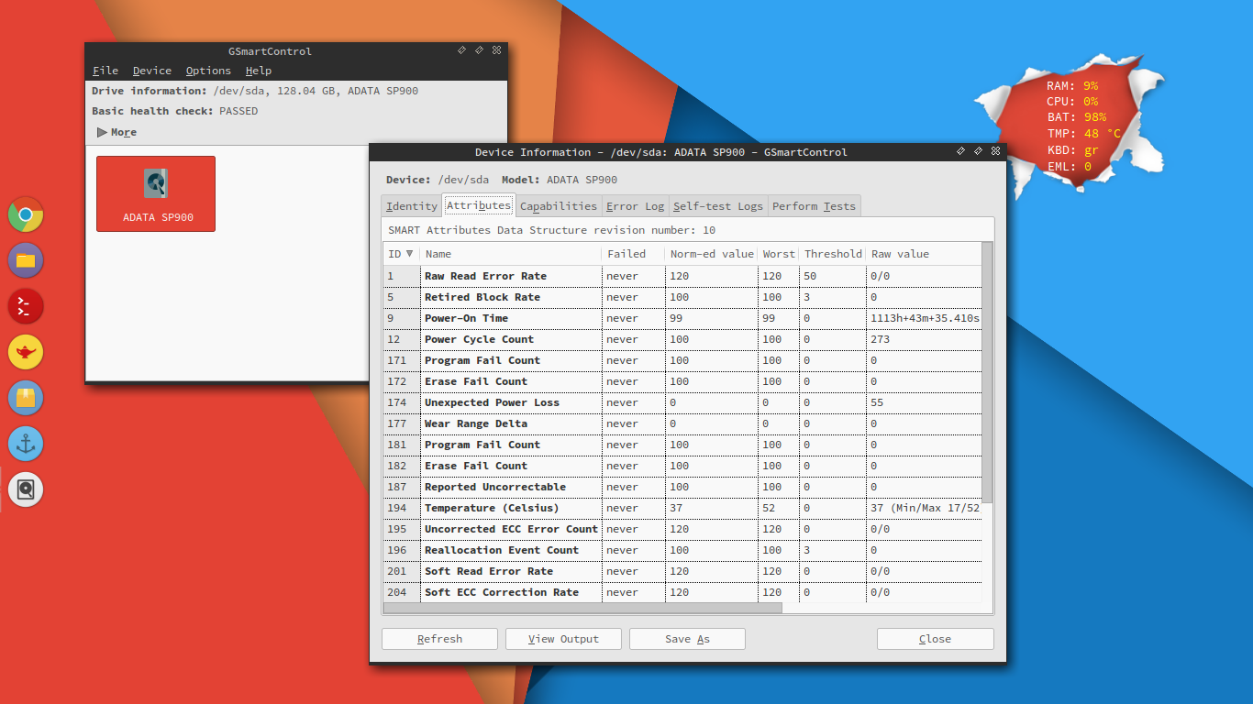The height and width of the screenshot is (704, 1253).
Task: Click the BAT 98% widget readout
Action: coord(1077,117)
